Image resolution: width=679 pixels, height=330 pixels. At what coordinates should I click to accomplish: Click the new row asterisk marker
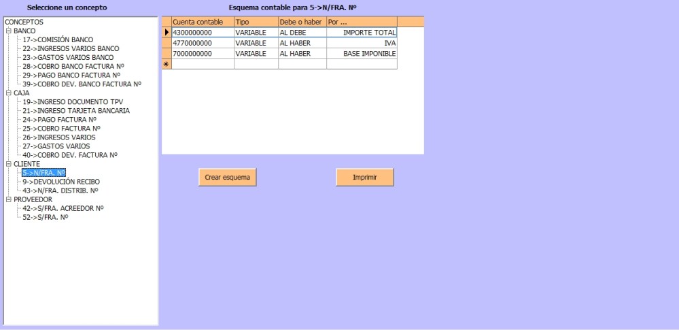167,64
